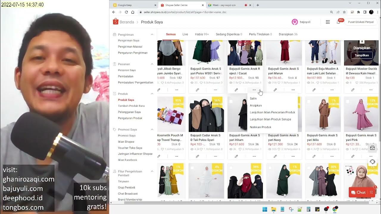Open more options for Baju Muslim Anak Laki
Image resolution: width=381 pixels, height=214 pixels.
pos(332,90)
